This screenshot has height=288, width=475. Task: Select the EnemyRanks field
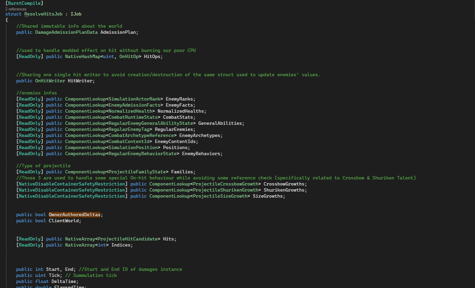(179, 99)
